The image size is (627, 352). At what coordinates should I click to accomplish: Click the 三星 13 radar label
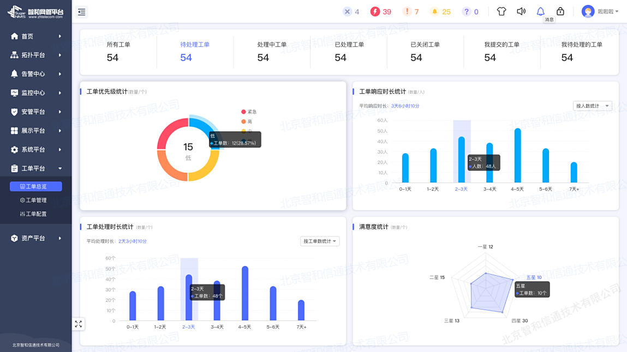pos(452,320)
